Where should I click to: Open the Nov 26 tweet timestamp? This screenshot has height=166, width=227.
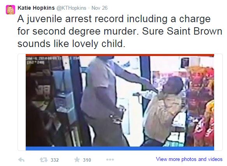click(99, 8)
